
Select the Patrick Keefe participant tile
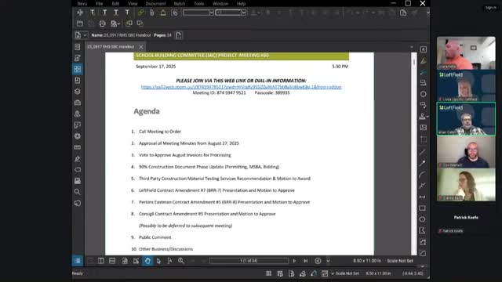click(466, 218)
